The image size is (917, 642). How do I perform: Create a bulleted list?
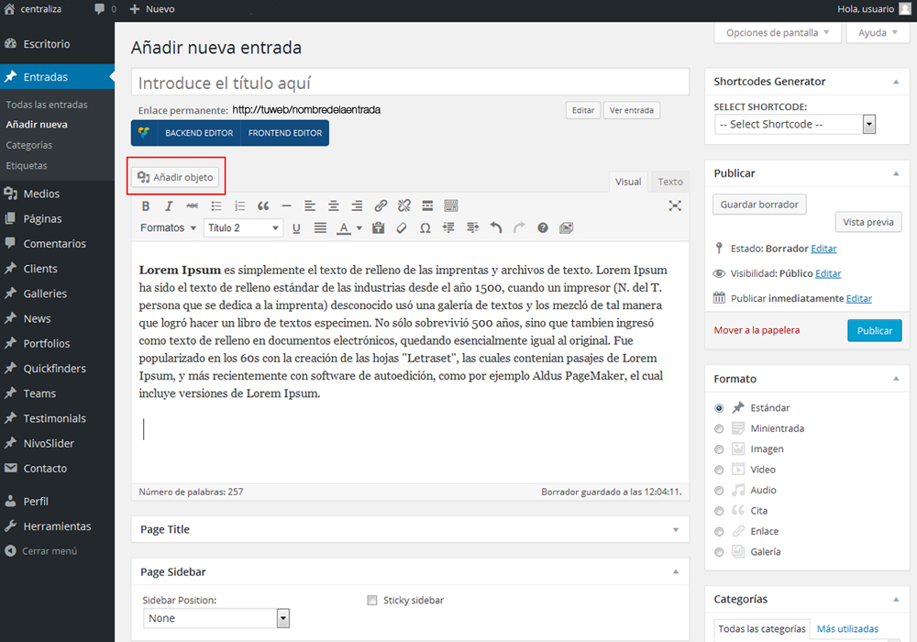(216, 205)
